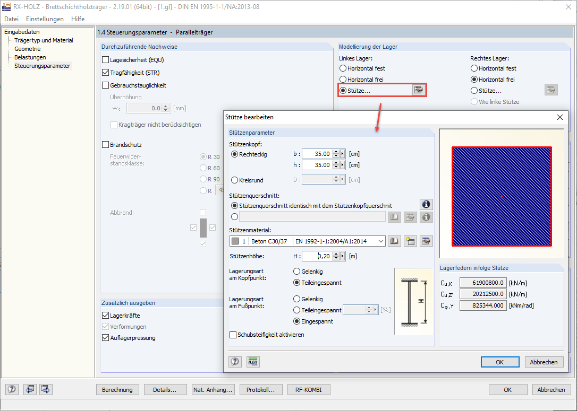Select right support Stütze option
Screen dimensions: 577x411
click(x=474, y=90)
